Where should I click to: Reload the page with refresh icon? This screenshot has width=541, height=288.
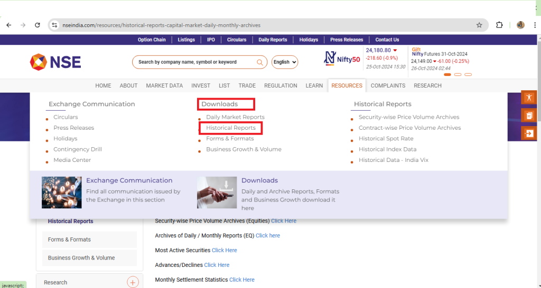pos(38,25)
